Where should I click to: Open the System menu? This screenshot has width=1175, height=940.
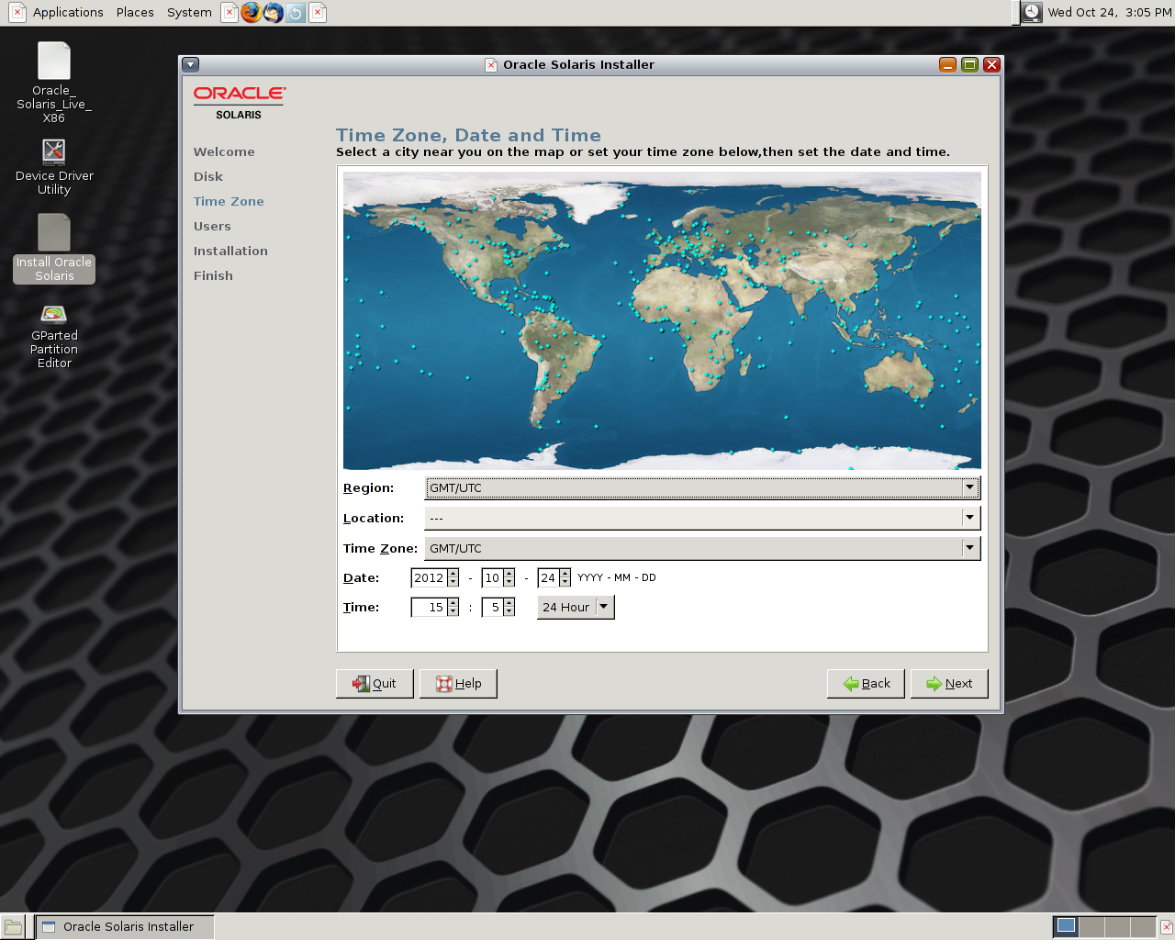pos(189,13)
